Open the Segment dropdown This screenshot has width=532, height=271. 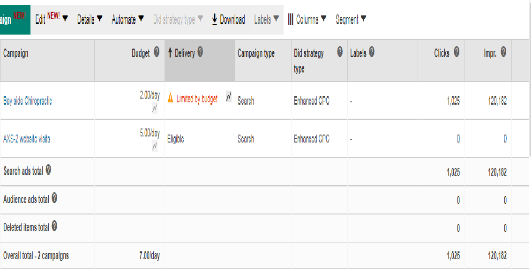[351, 19]
